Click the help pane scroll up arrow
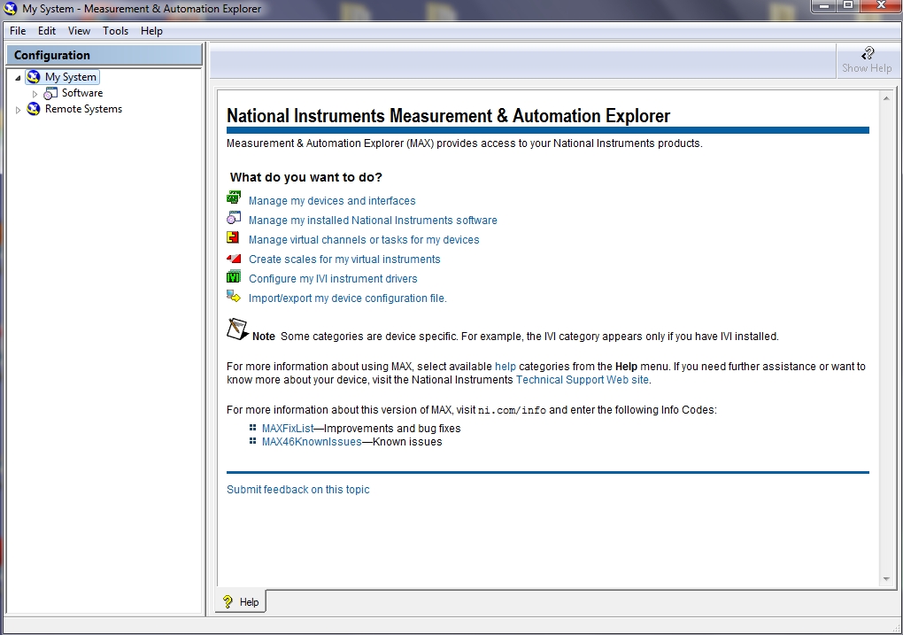 pos(886,98)
